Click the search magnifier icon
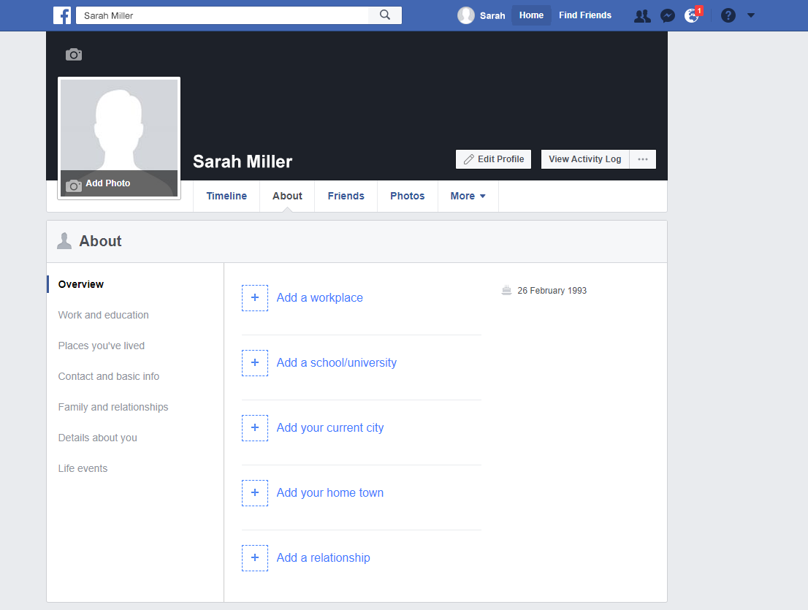Viewport: 808px width, 610px height. tap(385, 15)
